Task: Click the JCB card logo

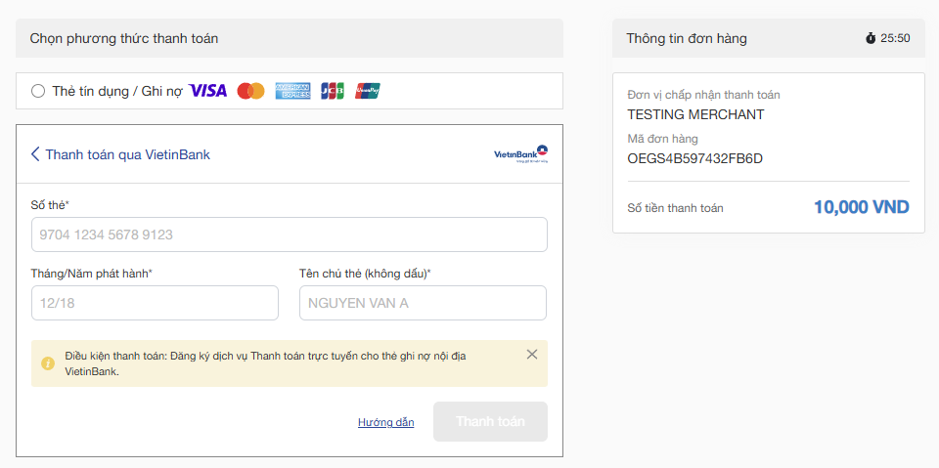Action: pyautogui.click(x=333, y=91)
